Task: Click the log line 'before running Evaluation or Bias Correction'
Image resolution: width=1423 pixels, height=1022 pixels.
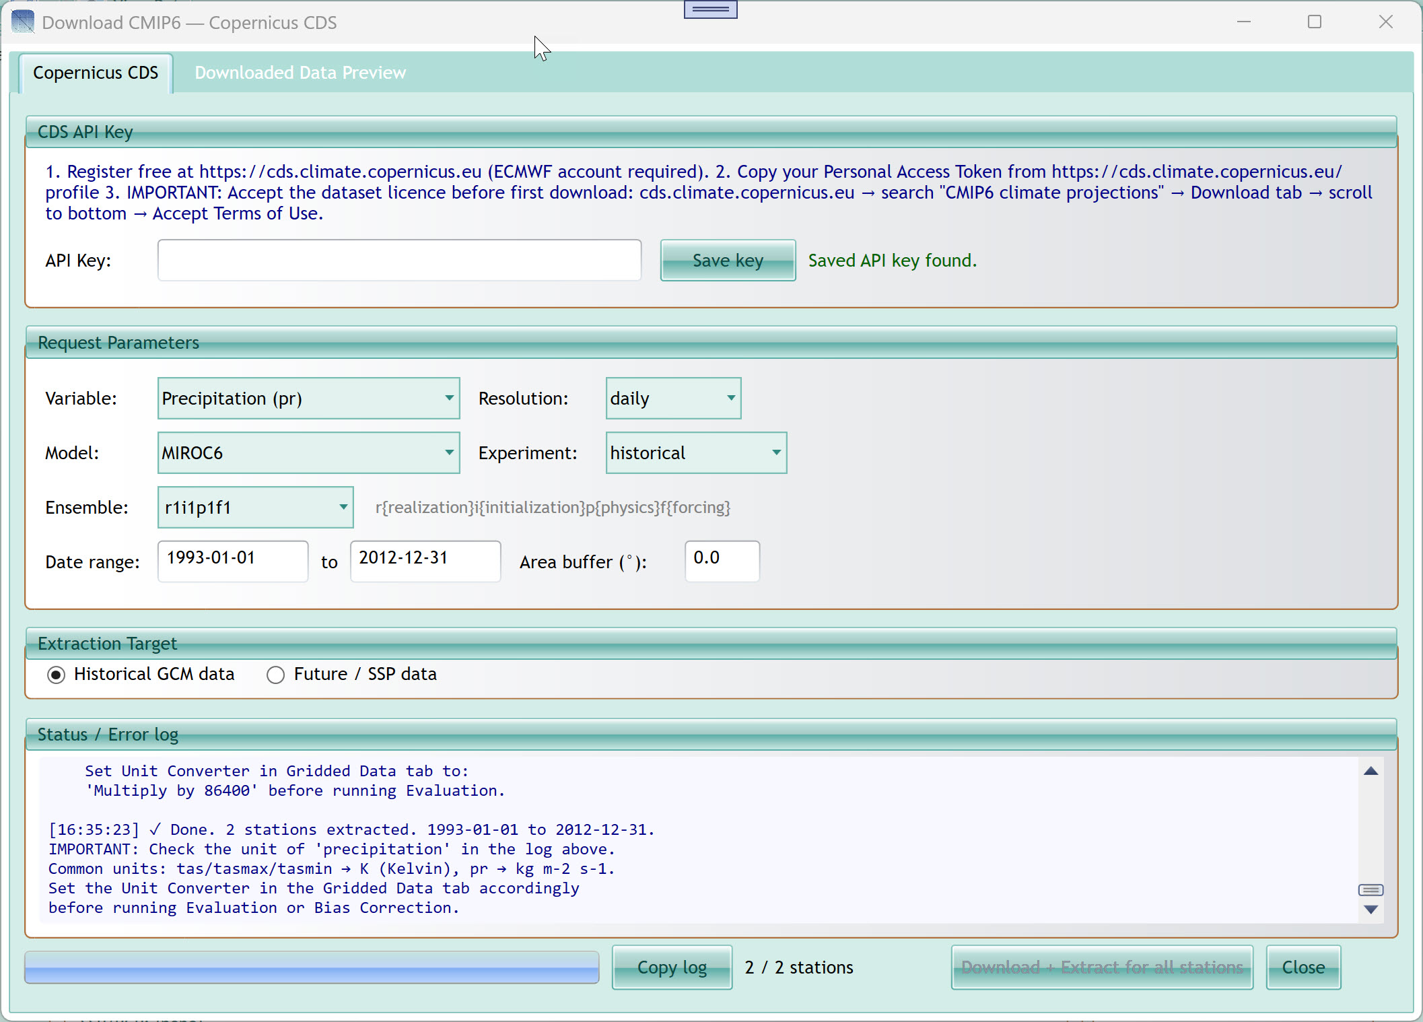Action: pyautogui.click(x=254, y=908)
